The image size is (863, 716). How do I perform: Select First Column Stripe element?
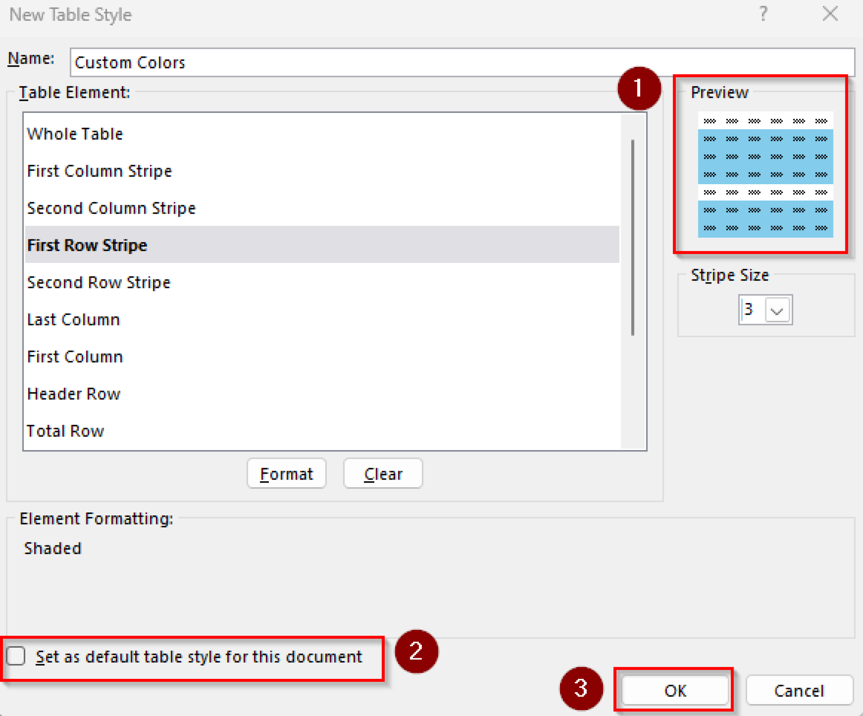[99, 171]
